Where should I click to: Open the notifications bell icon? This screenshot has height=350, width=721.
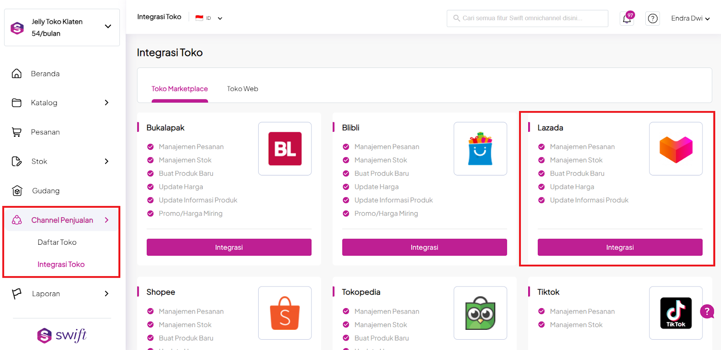[x=627, y=18]
